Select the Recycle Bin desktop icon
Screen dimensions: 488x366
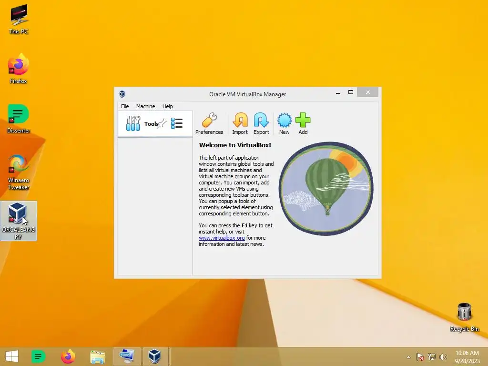tap(464, 317)
